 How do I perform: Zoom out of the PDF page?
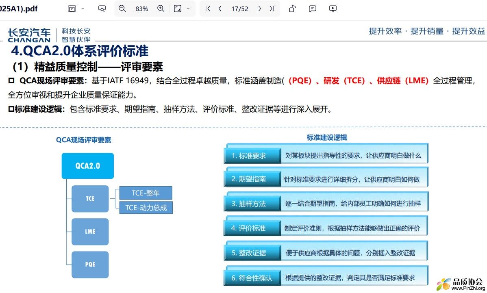122,9
